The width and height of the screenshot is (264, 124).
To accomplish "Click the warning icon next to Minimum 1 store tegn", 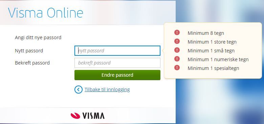I will pyautogui.click(x=177, y=41).
